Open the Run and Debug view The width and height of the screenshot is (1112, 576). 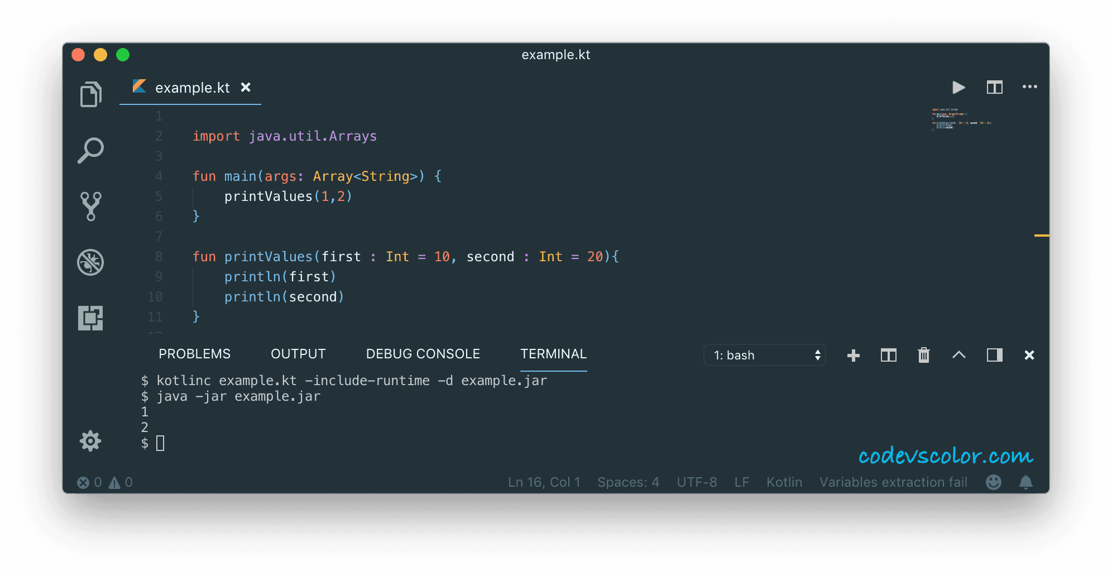coord(91,262)
